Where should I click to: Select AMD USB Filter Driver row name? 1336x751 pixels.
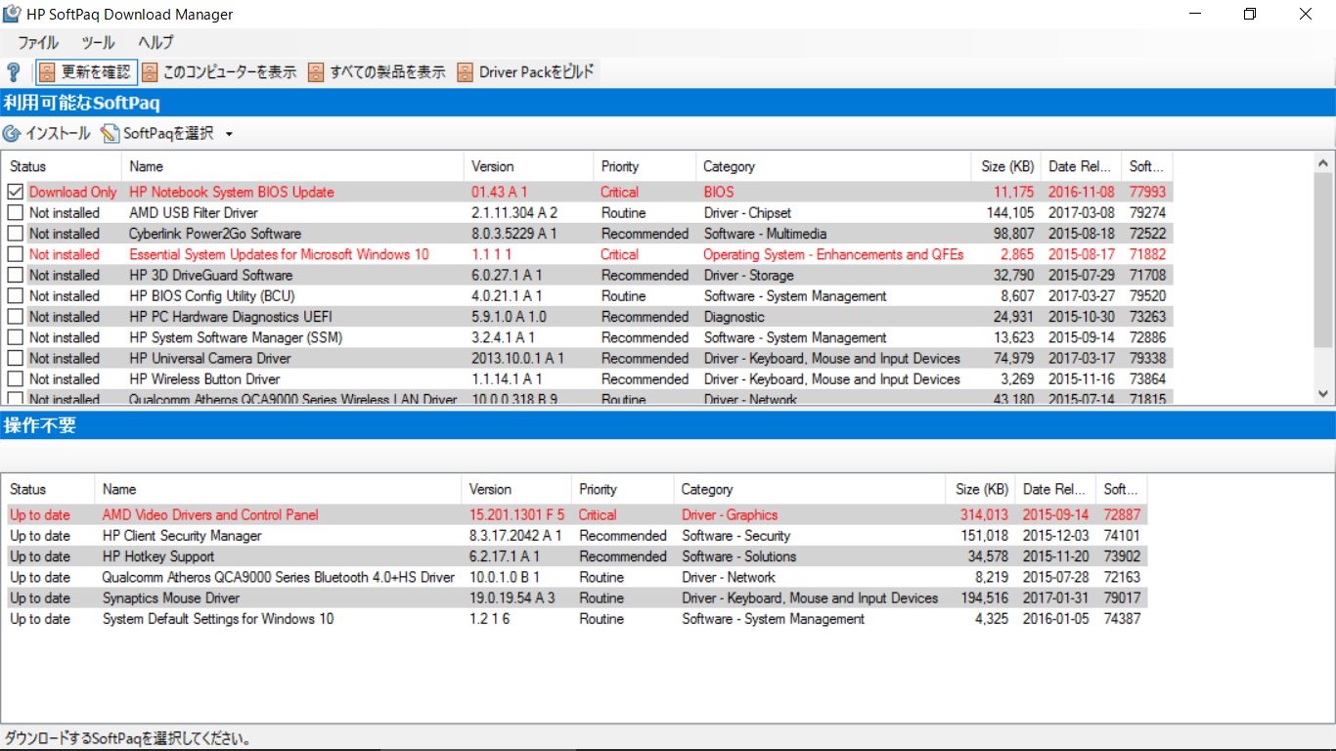point(194,213)
